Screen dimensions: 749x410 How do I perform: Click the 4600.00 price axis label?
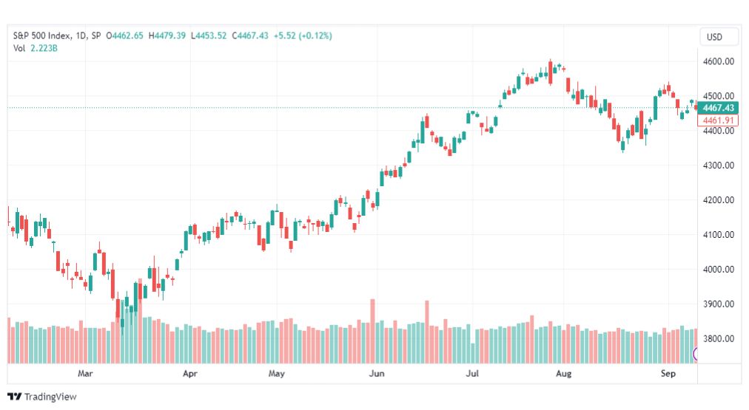(x=719, y=61)
